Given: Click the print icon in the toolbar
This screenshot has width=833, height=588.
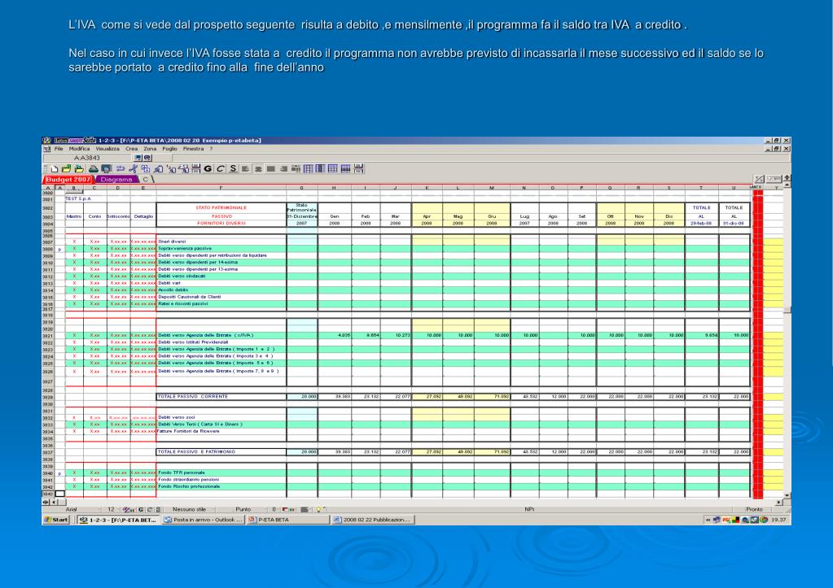Looking at the screenshot, I should point(94,169).
